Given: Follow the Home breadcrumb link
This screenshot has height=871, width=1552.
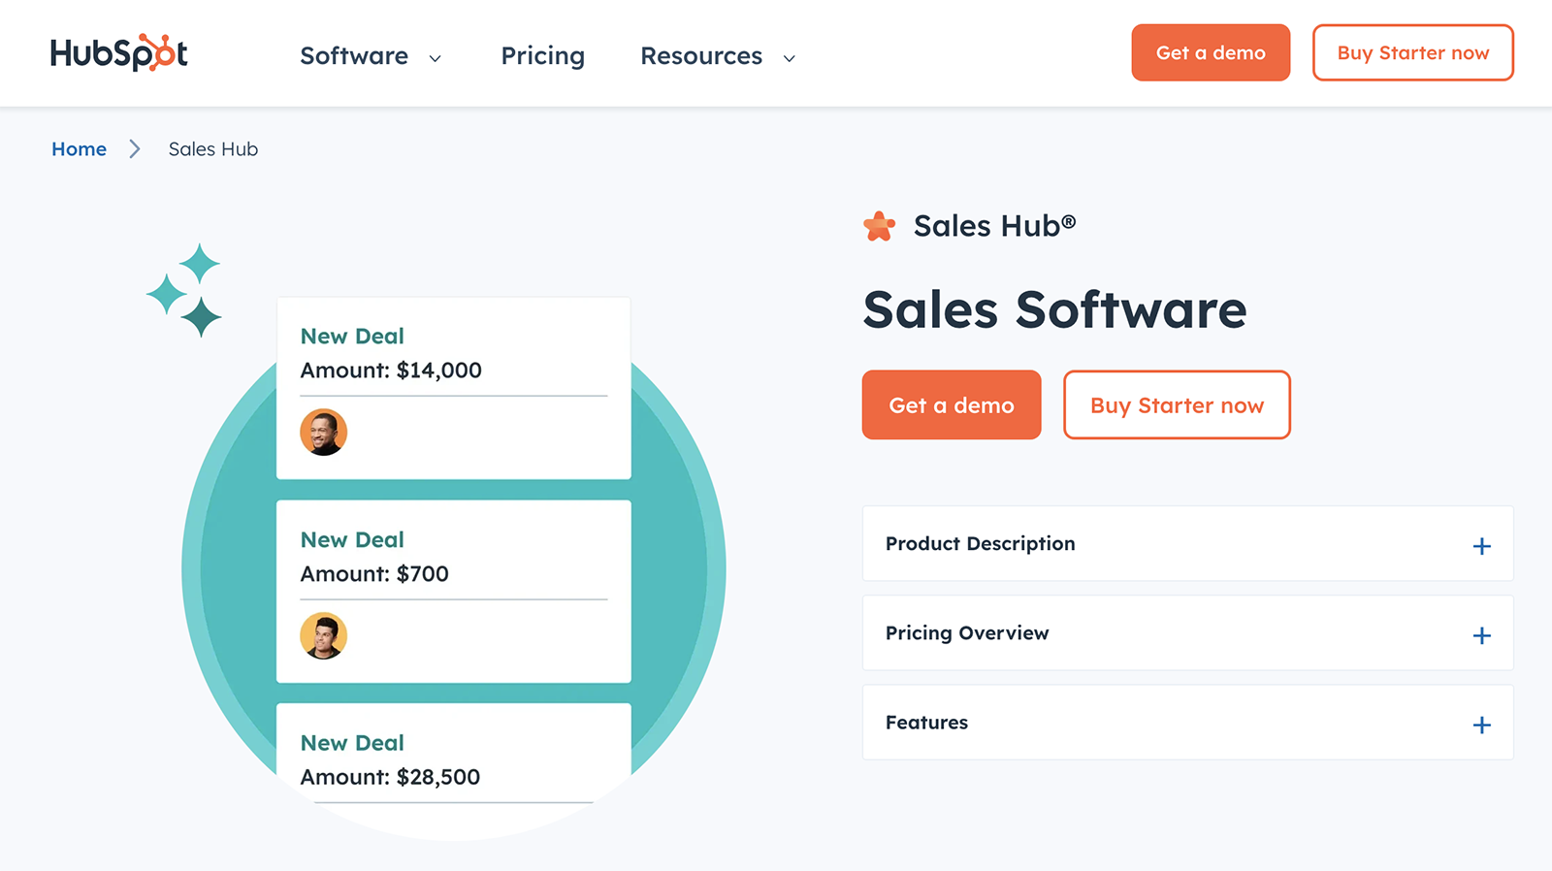Looking at the screenshot, I should pos(80,149).
